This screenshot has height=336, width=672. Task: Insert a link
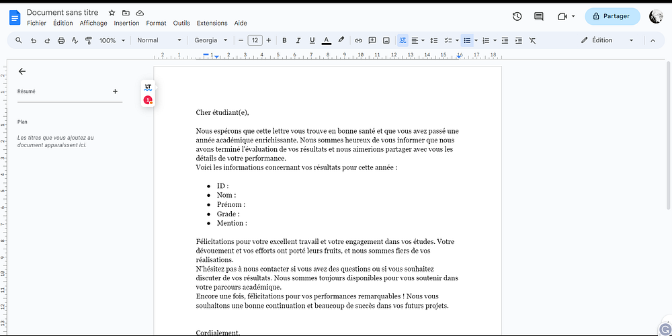click(x=358, y=41)
